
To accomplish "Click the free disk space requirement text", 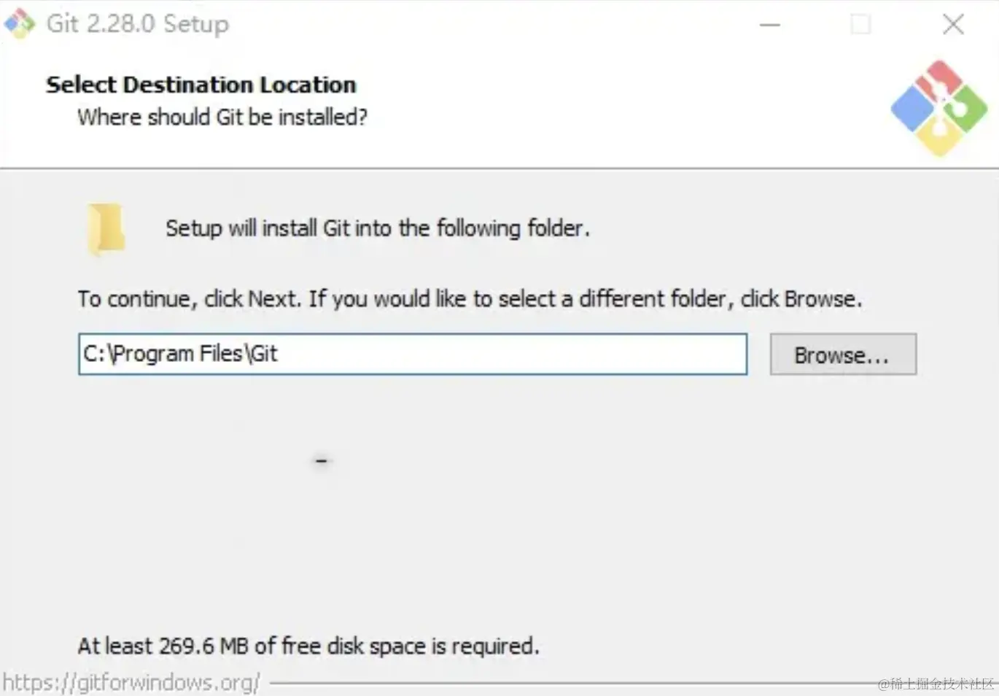I will coord(308,646).
